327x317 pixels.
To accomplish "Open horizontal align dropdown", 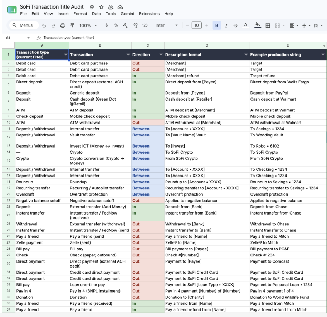I will coord(294,25).
